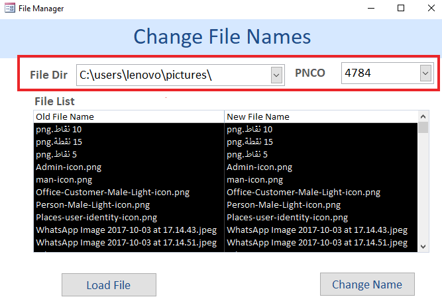Click the Load File button
The height and width of the screenshot is (303, 442).
109,284
